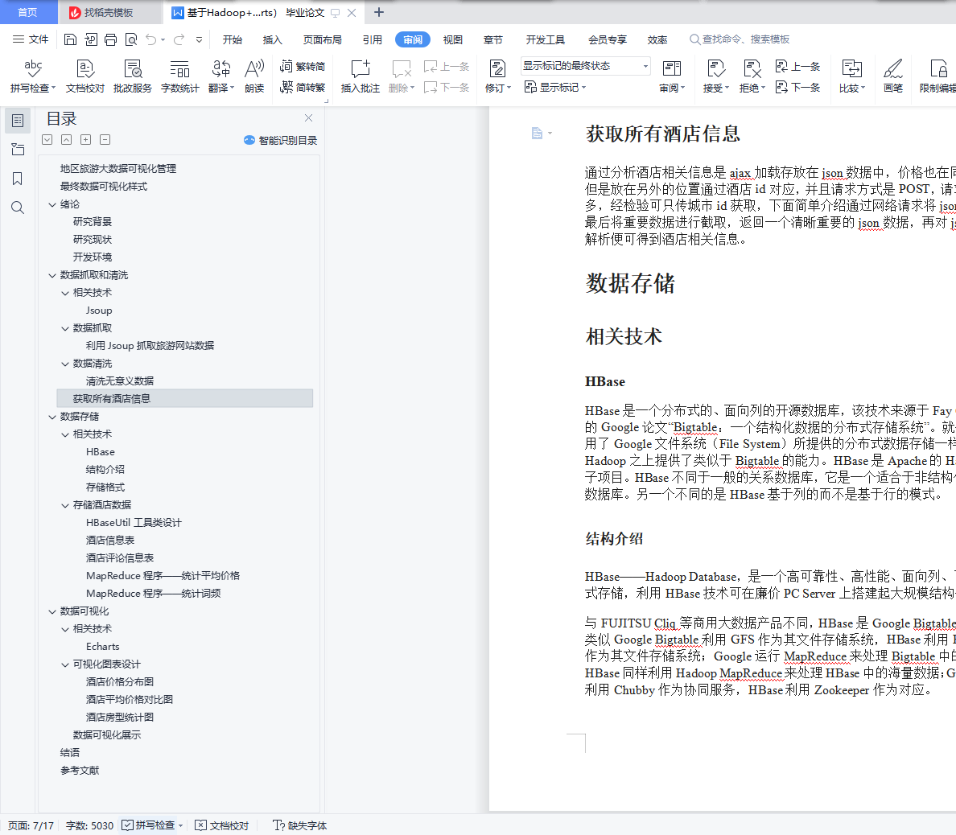Insert a comment with 插入批注
Image resolution: width=956 pixels, height=835 pixels.
coord(360,76)
